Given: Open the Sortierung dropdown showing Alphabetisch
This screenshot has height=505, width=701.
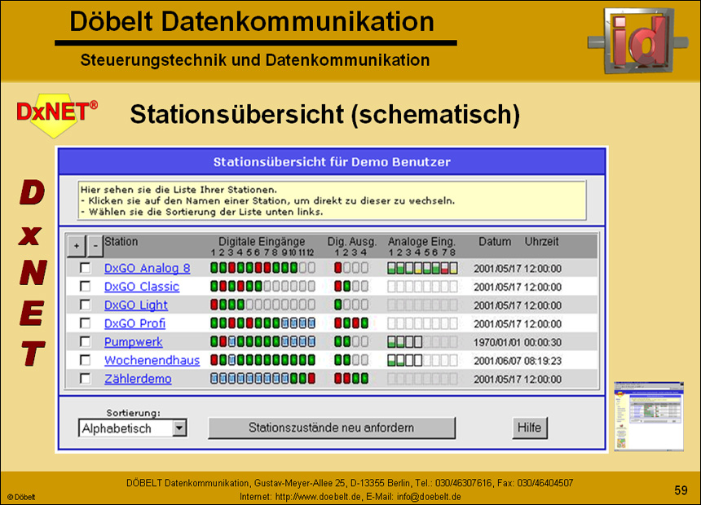Looking at the screenshot, I should tap(178, 428).
